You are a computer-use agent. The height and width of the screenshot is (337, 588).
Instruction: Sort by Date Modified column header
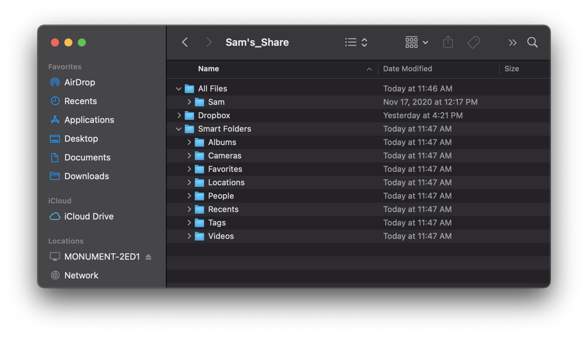click(x=407, y=69)
